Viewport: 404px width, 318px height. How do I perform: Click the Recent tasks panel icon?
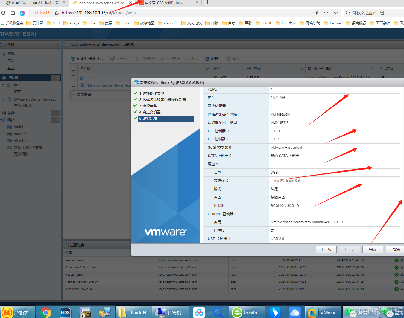tap(67, 245)
